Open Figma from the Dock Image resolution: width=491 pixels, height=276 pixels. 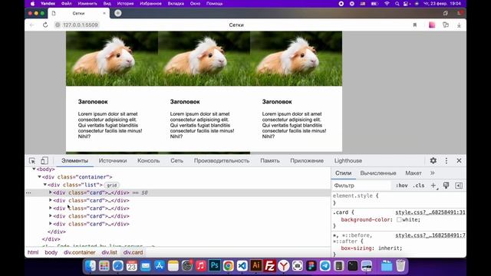311,266
